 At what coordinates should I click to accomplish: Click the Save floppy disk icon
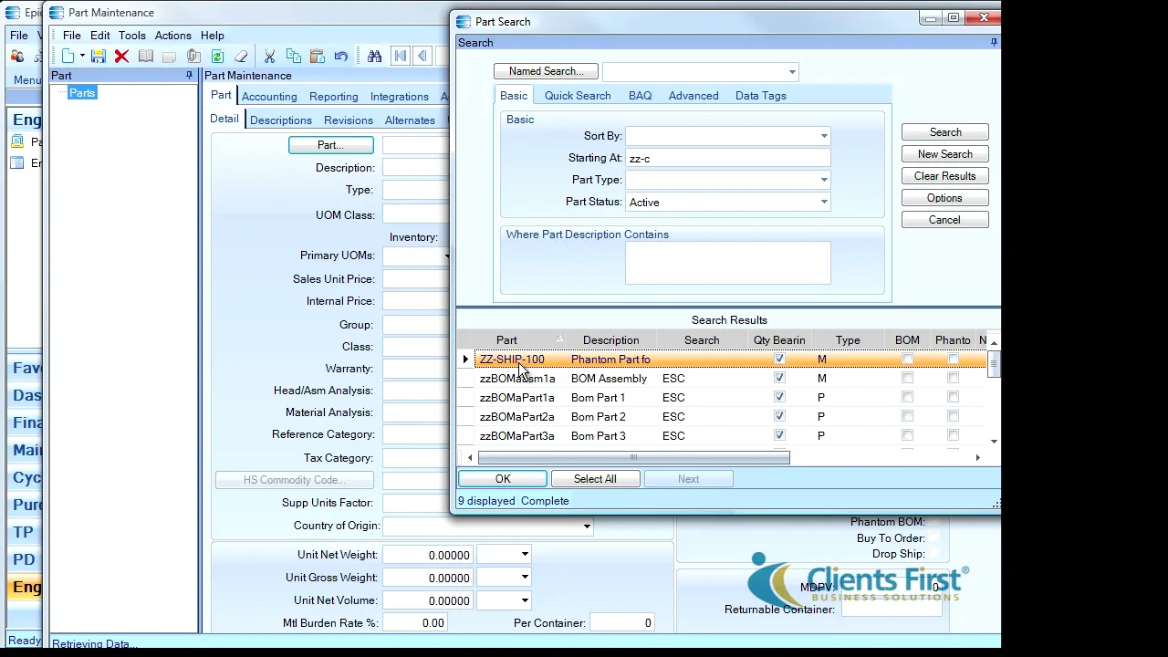tap(99, 57)
